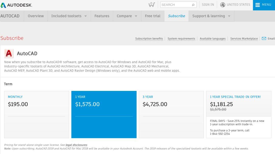Open the System requirements link
275x154 pixels.
(x=181, y=38)
